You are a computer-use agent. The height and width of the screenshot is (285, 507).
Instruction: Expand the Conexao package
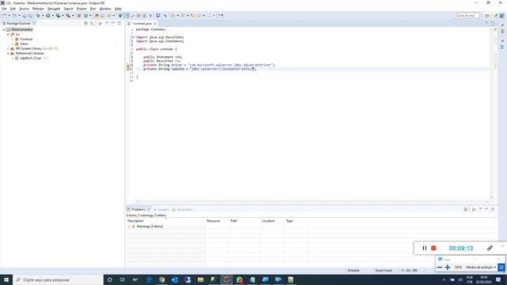tap(13, 39)
